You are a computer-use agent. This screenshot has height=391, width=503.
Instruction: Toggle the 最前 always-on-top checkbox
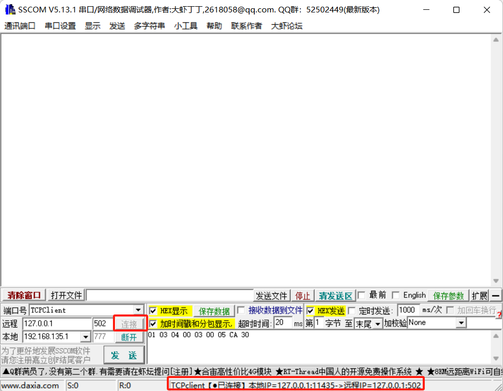click(362, 295)
